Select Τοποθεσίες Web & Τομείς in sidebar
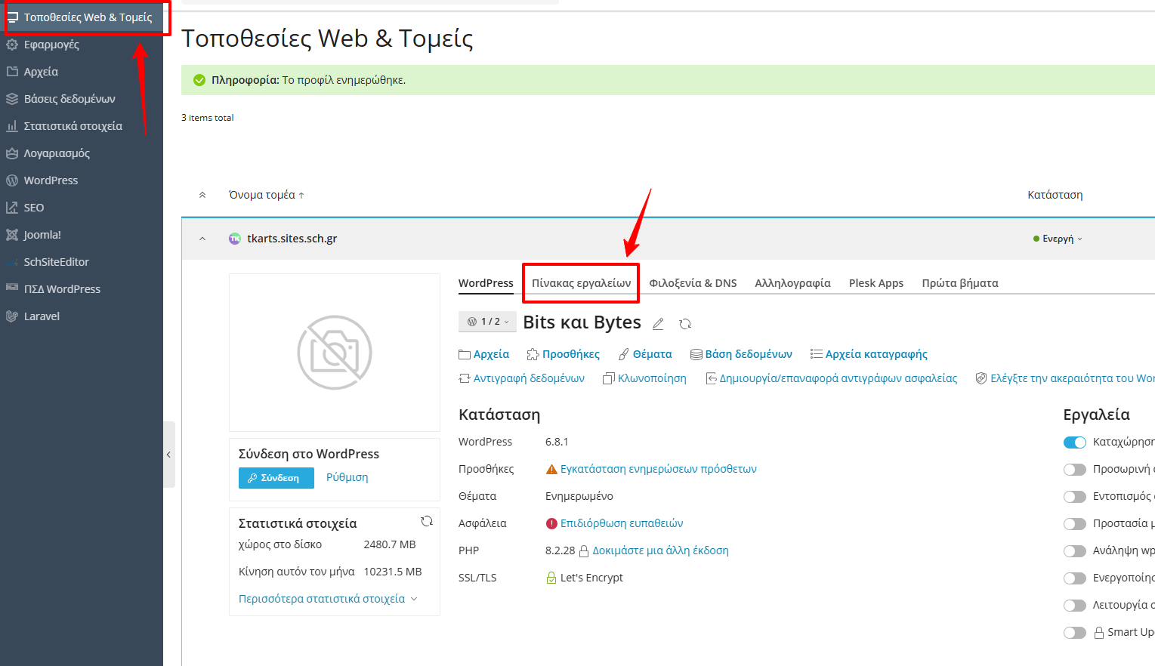The width and height of the screenshot is (1155, 666). 82,17
